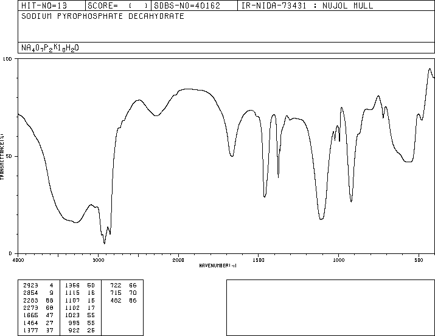This screenshot has width=435, height=336.
Task: Select SDBS-NO=40162 text
Action: click(x=187, y=5)
